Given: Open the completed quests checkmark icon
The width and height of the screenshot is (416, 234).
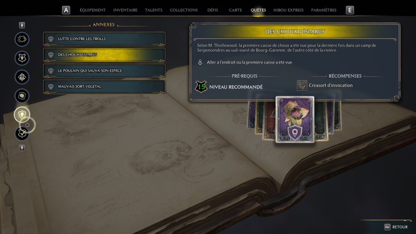Looking at the screenshot, I should click(x=22, y=134).
